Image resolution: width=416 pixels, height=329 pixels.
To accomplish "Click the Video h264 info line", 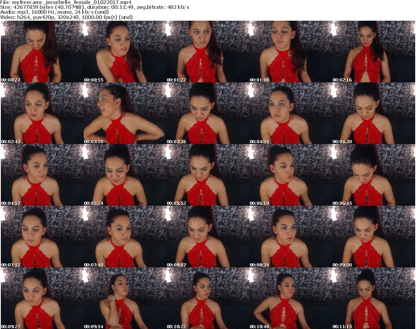I will pyautogui.click(x=66, y=17).
